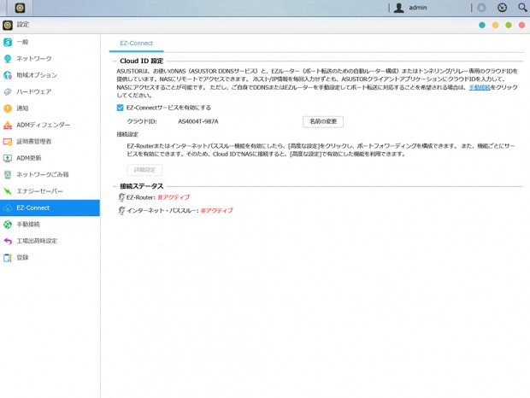Click the admin user avatar icon

click(399, 8)
